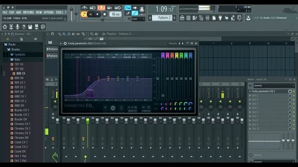Viewport: 298px width, 167px height.
Task: Open the EDIT menu
Action: (12, 13)
